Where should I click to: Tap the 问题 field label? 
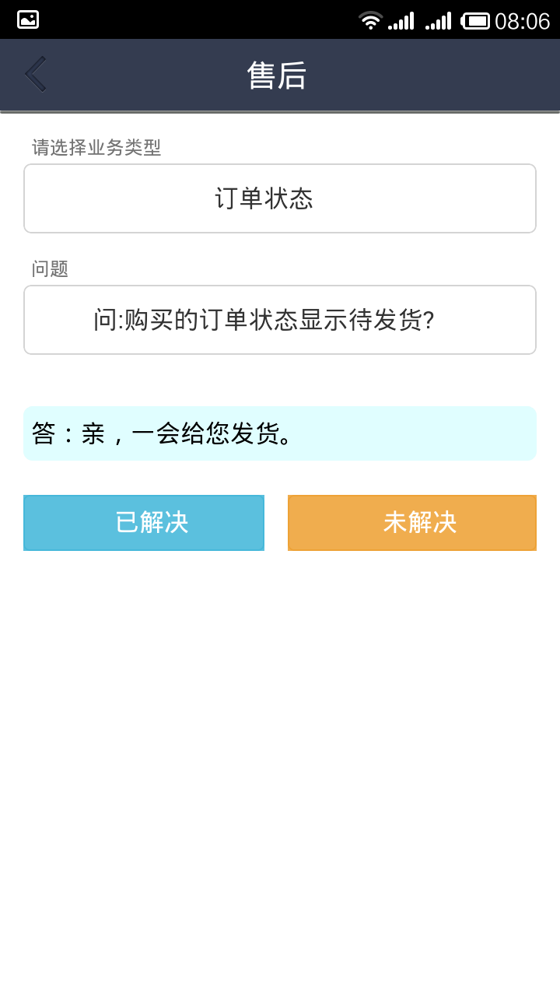click(x=50, y=268)
